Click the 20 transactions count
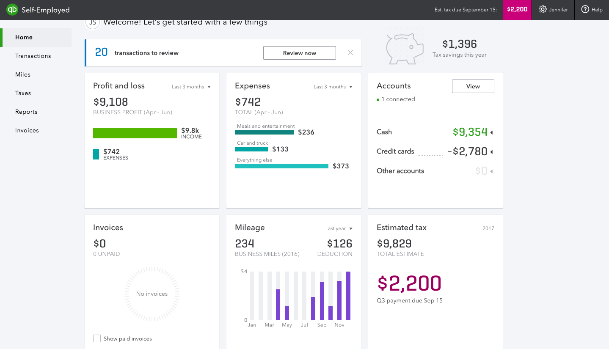Image resolution: width=609 pixels, height=349 pixels. click(x=101, y=52)
